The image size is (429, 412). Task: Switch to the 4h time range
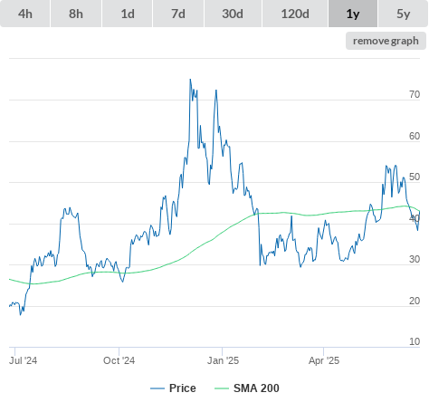click(x=25, y=14)
